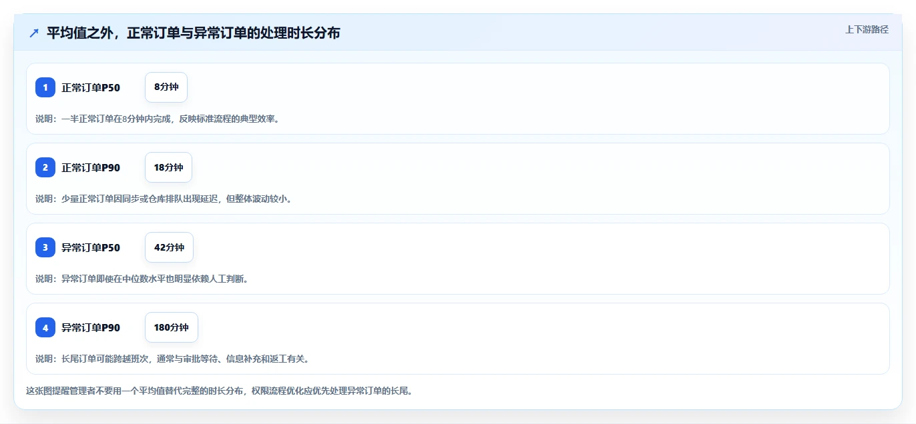Image resolution: width=916 pixels, height=424 pixels.
Task: Click the 8分钟 value pill
Action: click(x=166, y=87)
